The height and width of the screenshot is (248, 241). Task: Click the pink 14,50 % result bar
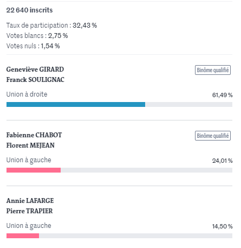[x=23, y=236]
